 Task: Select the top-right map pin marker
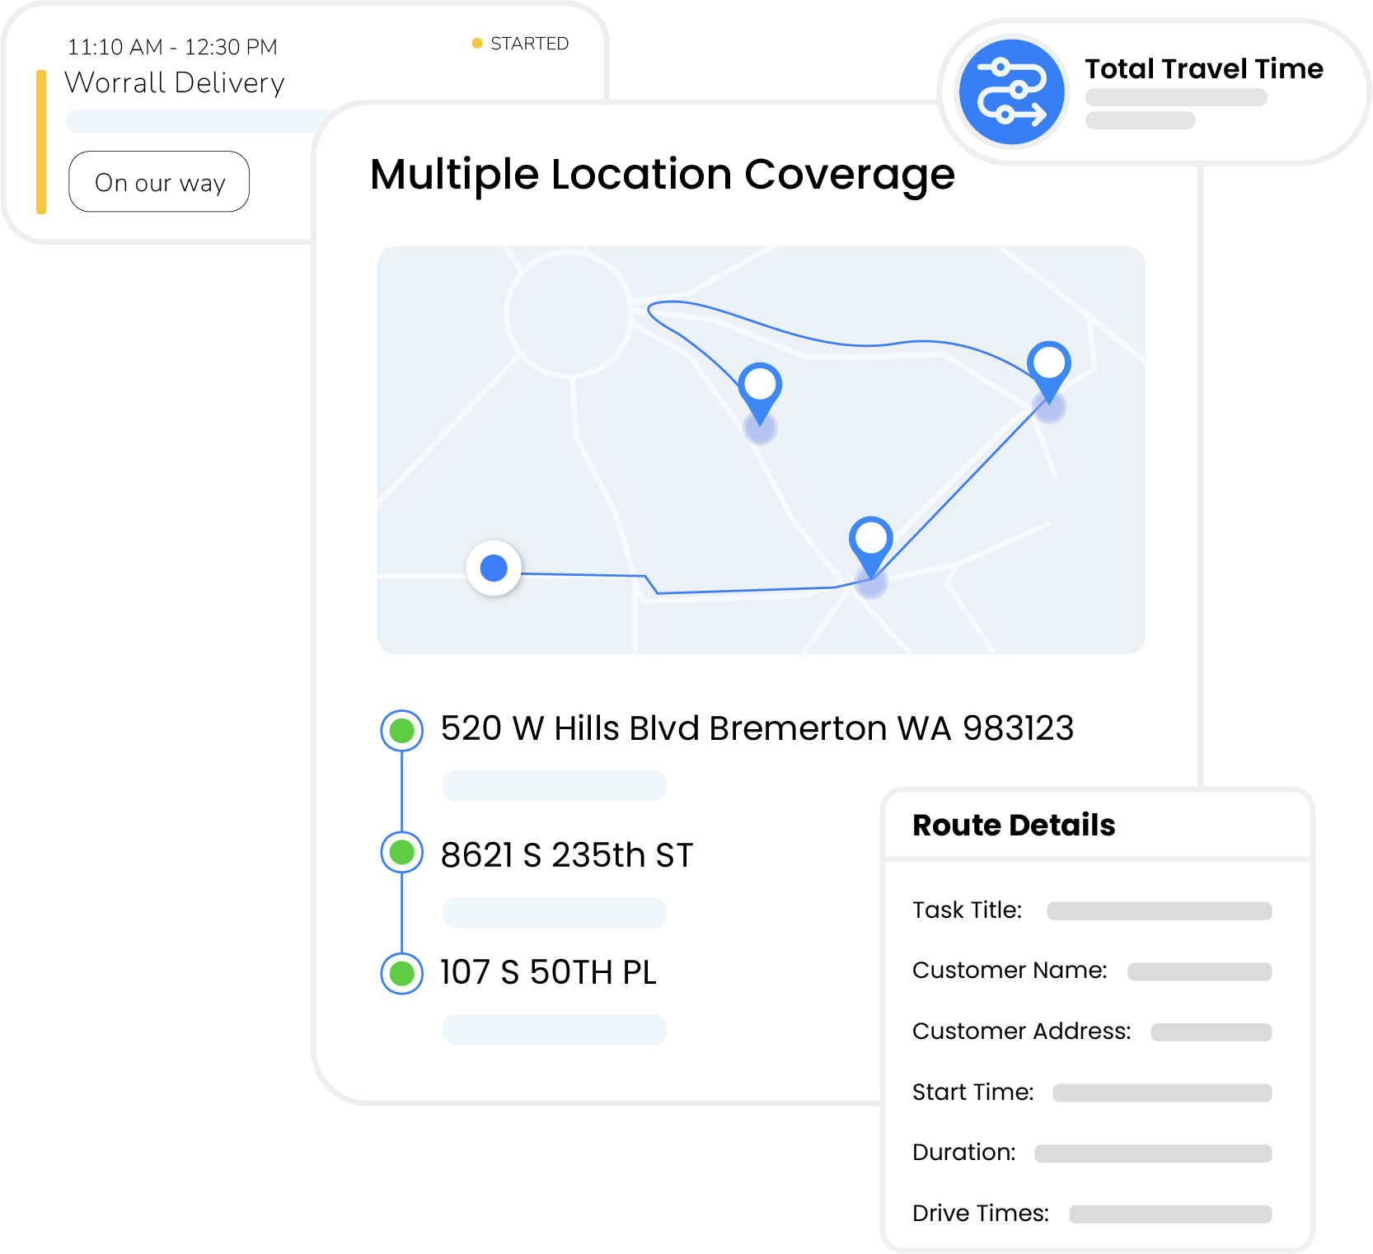click(1049, 371)
